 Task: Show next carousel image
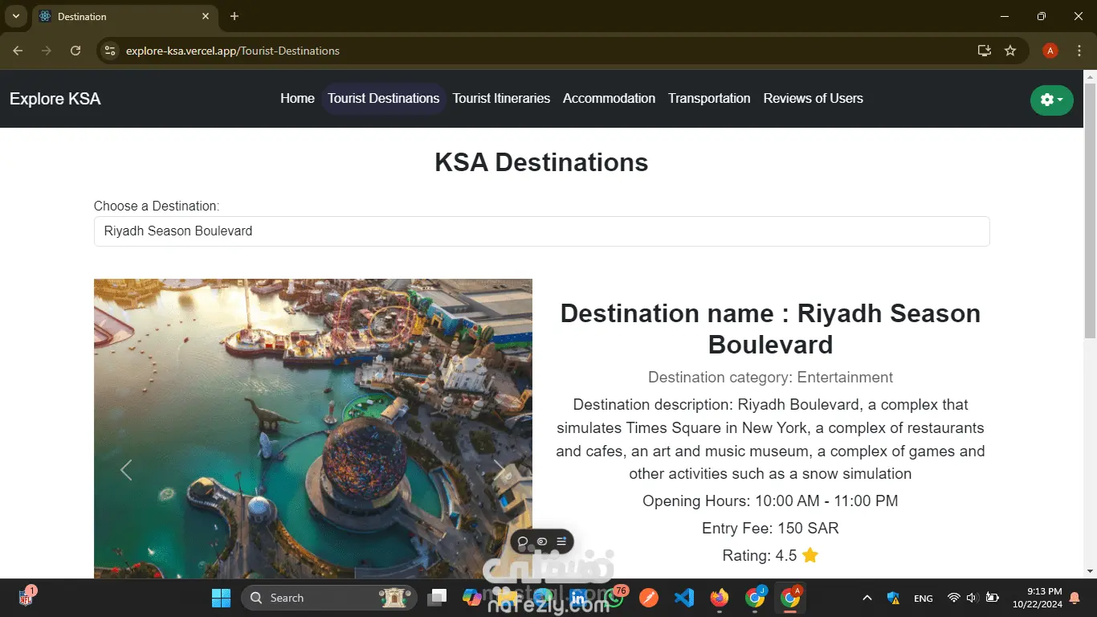499,470
